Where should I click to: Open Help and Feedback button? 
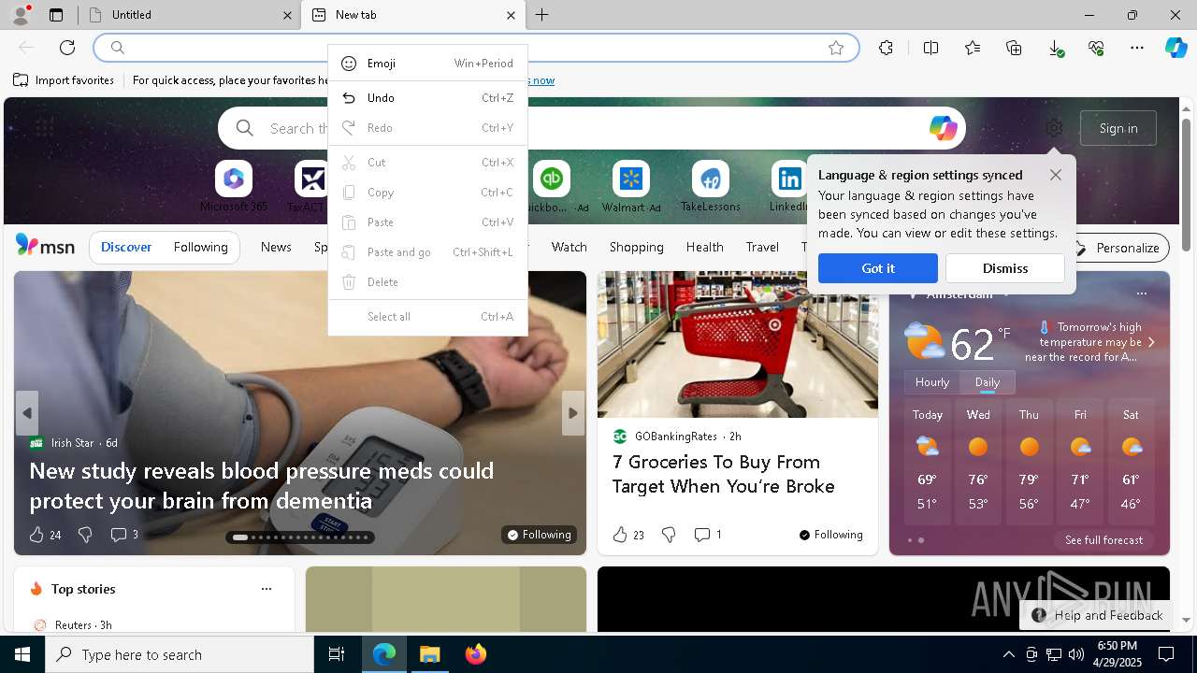pos(1098,615)
